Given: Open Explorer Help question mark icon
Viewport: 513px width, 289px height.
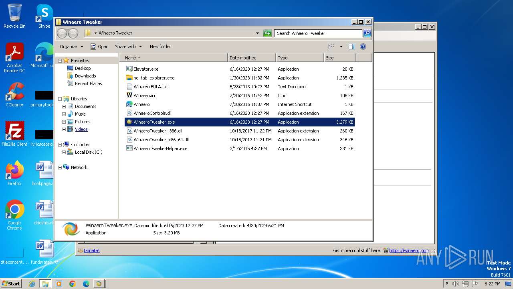Looking at the screenshot, I should click(x=363, y=47).
